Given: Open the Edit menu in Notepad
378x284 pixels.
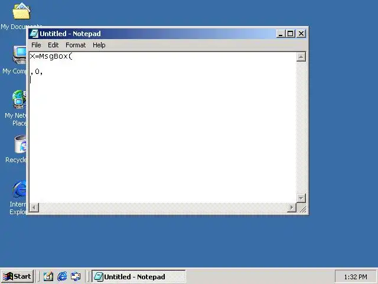Looking at the screenshot, I should 53,45.
